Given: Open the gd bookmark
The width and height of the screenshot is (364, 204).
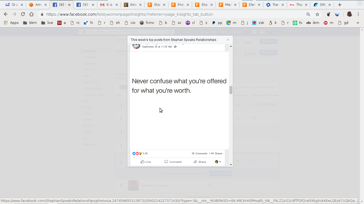Looking at the screenshot, I should pyautogui.click(x=343, y=23).
